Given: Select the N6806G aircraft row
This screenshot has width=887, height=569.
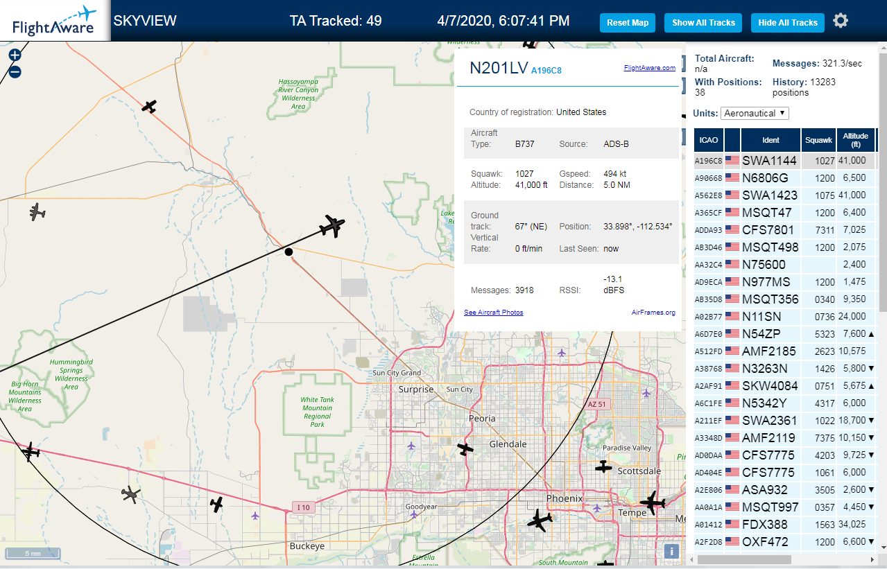Looking at the screenshot, I should pyautogui.click(x=785, y=178).
